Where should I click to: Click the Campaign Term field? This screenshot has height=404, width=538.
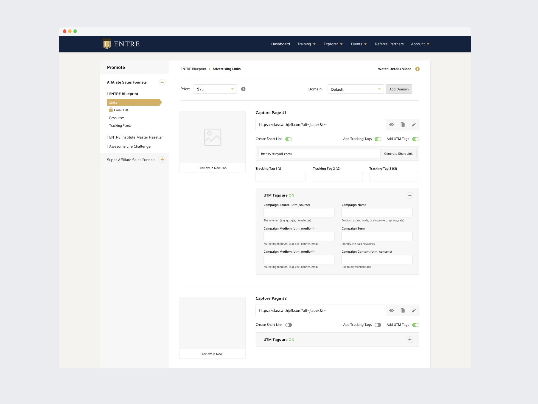click(377, 236)
